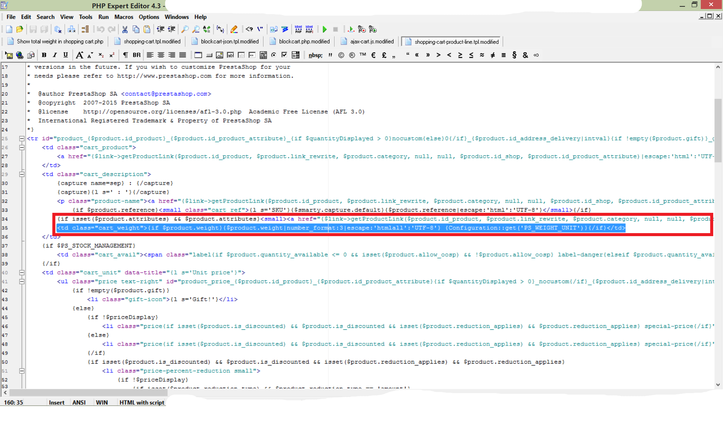Screen dimensions: 723x423
Task: Click the magnifier Find icon
Action: pyautogui.click(x=185, y=29)
